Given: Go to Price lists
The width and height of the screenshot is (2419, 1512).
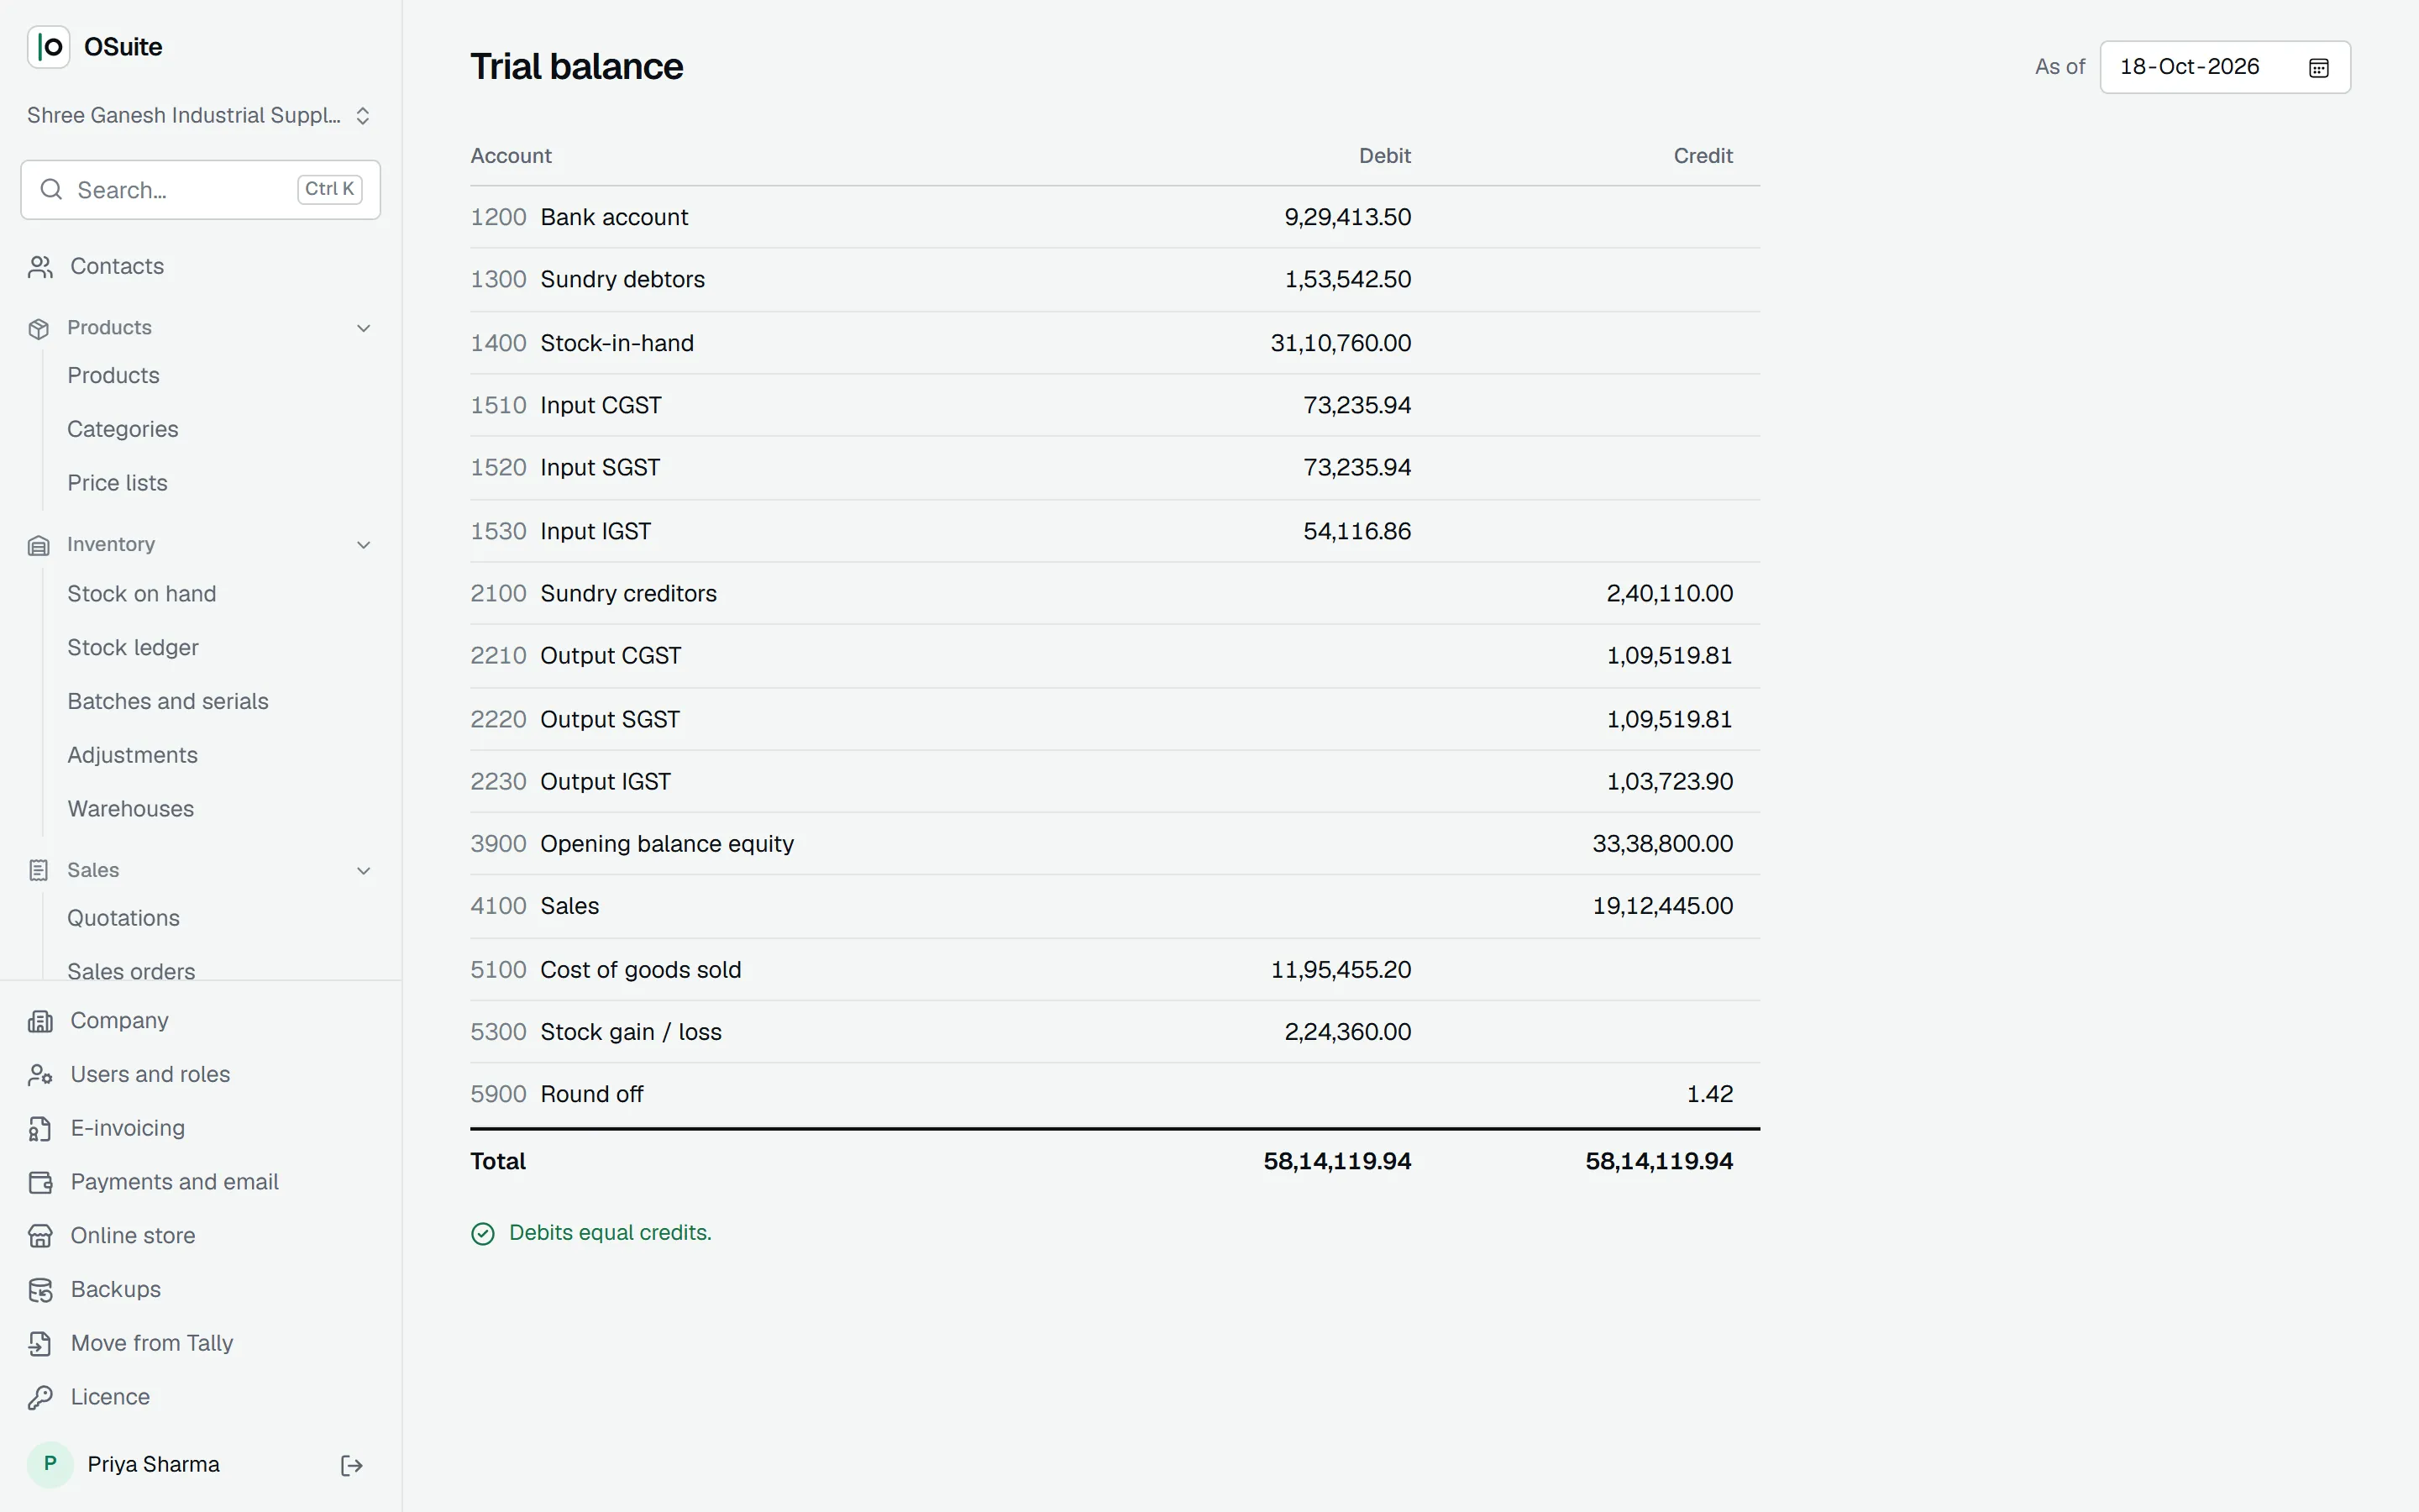Looking at the screenshot, I should (x=117, y=483).
